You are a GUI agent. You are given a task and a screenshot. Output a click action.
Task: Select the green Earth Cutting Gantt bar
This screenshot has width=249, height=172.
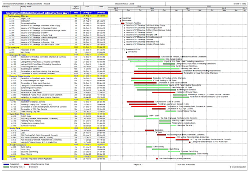pos(149,147)
